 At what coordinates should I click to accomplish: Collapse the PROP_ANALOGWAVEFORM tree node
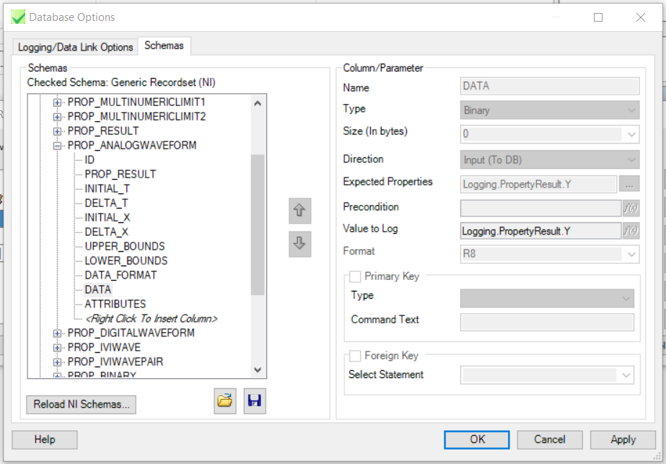coord(58,145)
